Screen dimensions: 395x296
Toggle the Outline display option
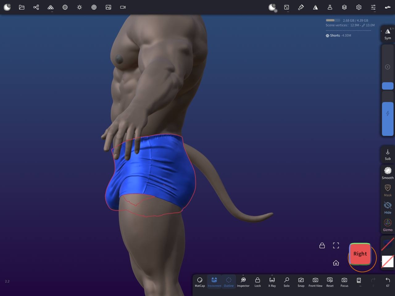229,281
